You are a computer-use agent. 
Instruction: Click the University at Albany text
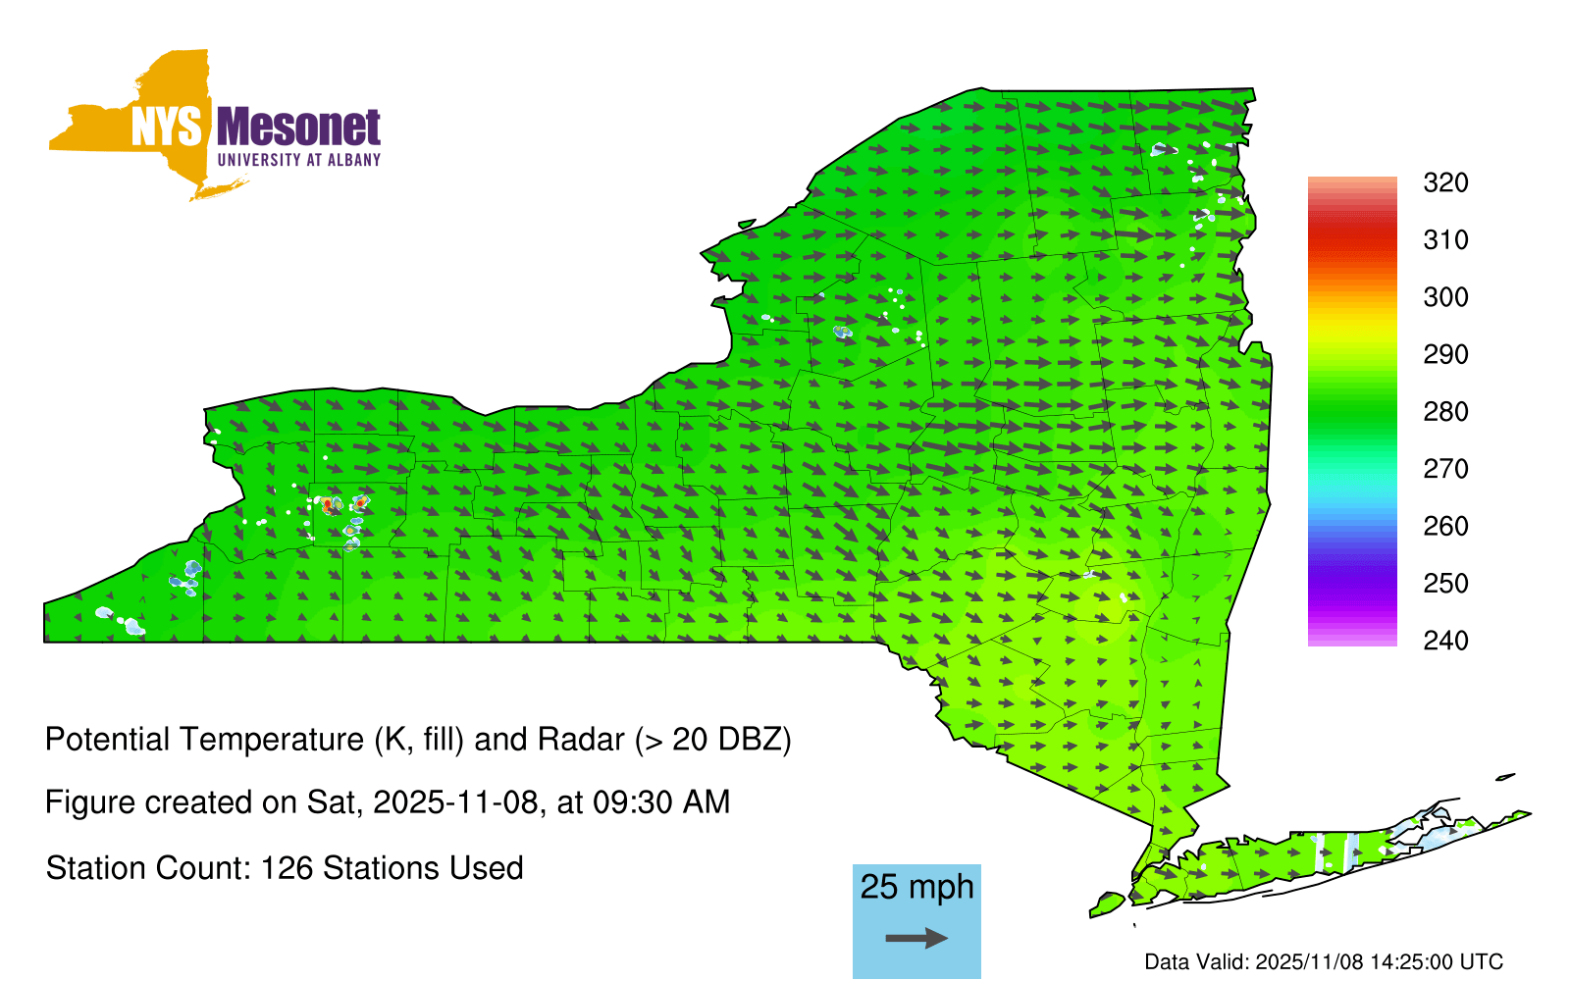298,160
